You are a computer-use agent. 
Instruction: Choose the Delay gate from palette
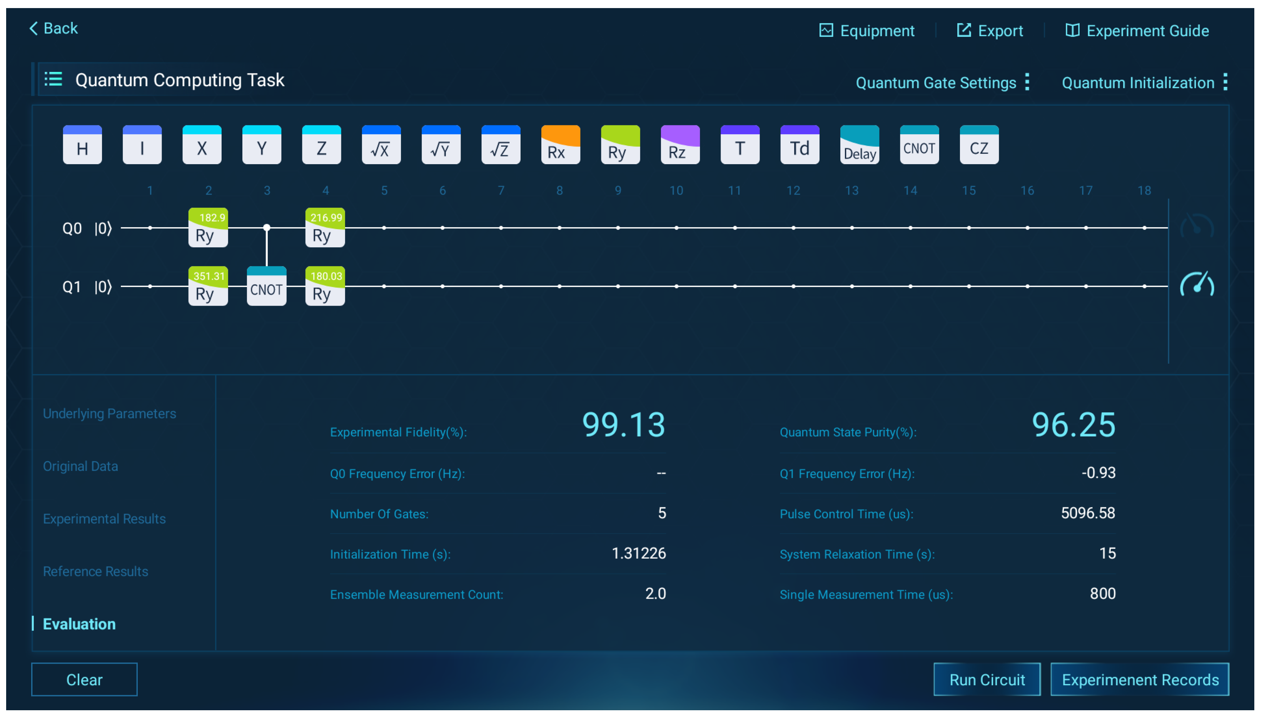pos(859,145)
